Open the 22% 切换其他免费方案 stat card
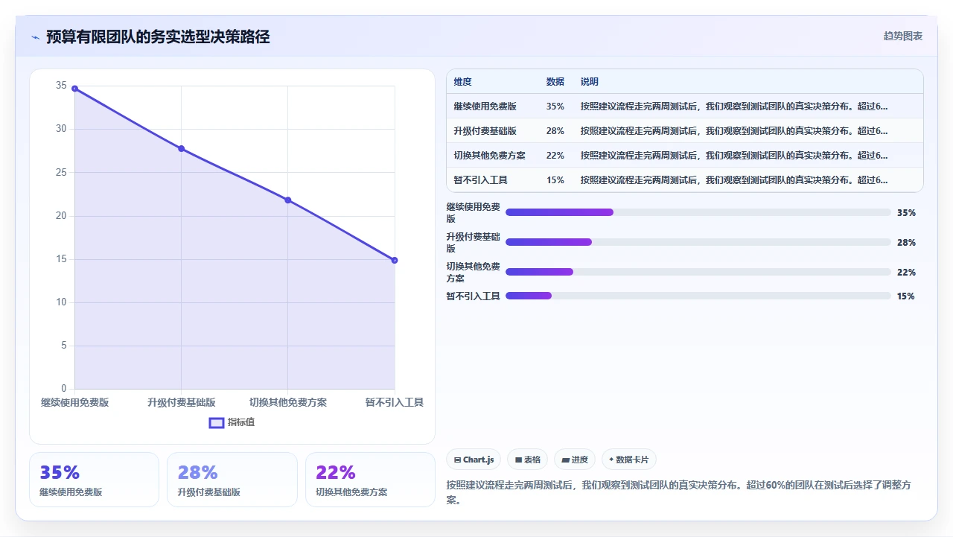 pos(370,480)
